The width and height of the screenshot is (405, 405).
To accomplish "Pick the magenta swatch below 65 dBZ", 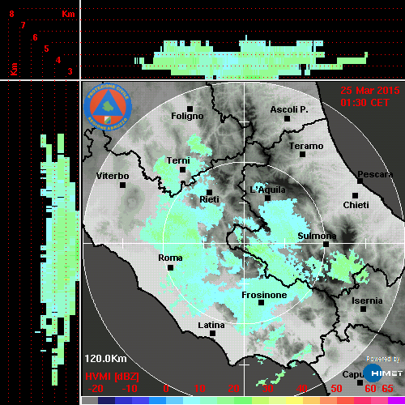I will point(396,400).
